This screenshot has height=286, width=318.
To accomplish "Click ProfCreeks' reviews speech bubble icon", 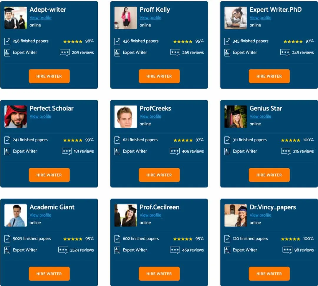I will click(175, 152).
